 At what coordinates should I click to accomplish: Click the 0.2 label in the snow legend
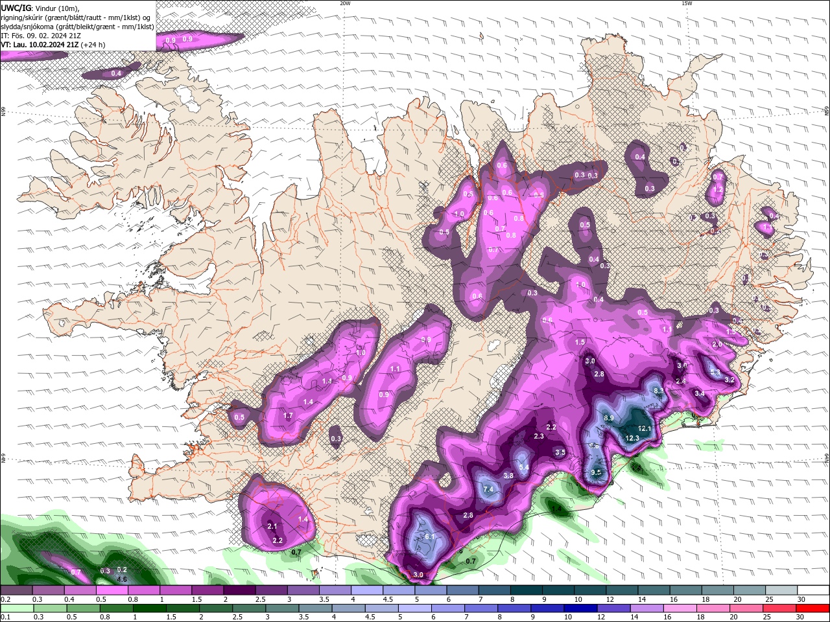click(5, 600)
